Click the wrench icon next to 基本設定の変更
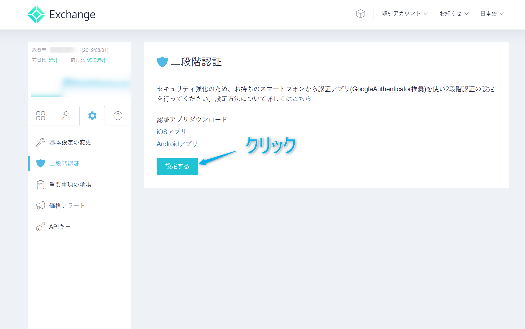Image resolution: width=525 pixels, height=329 pixels. (40, 142)
